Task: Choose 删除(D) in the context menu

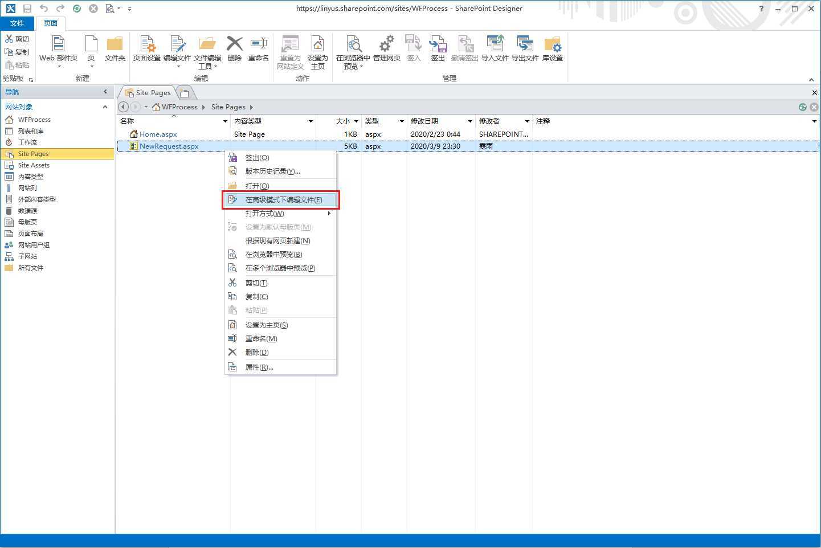Action: coord(280,353)
